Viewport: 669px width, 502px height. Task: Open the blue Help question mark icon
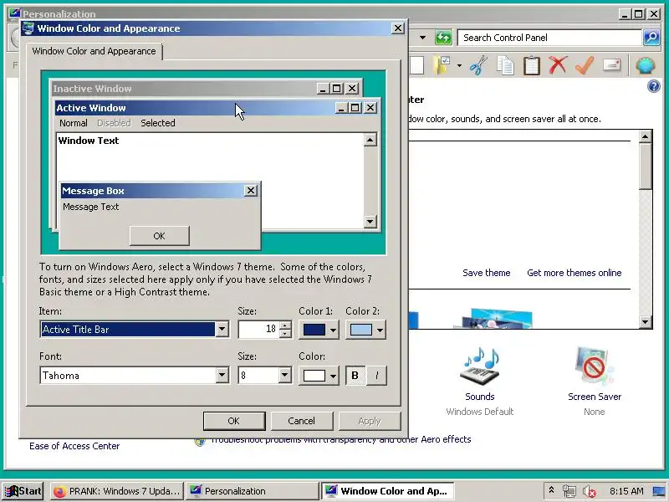[x=653, y=86]
